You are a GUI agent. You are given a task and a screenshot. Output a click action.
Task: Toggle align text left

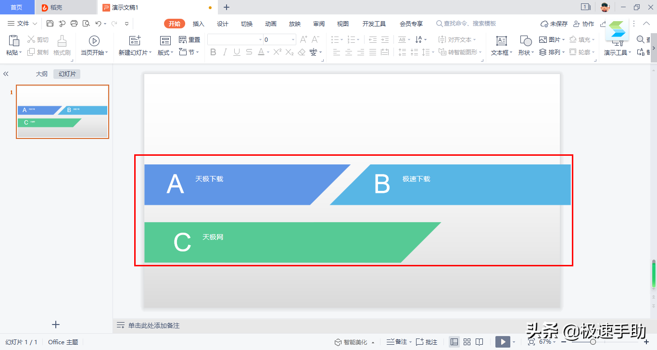pyautogui.click(x=337, y=52)
